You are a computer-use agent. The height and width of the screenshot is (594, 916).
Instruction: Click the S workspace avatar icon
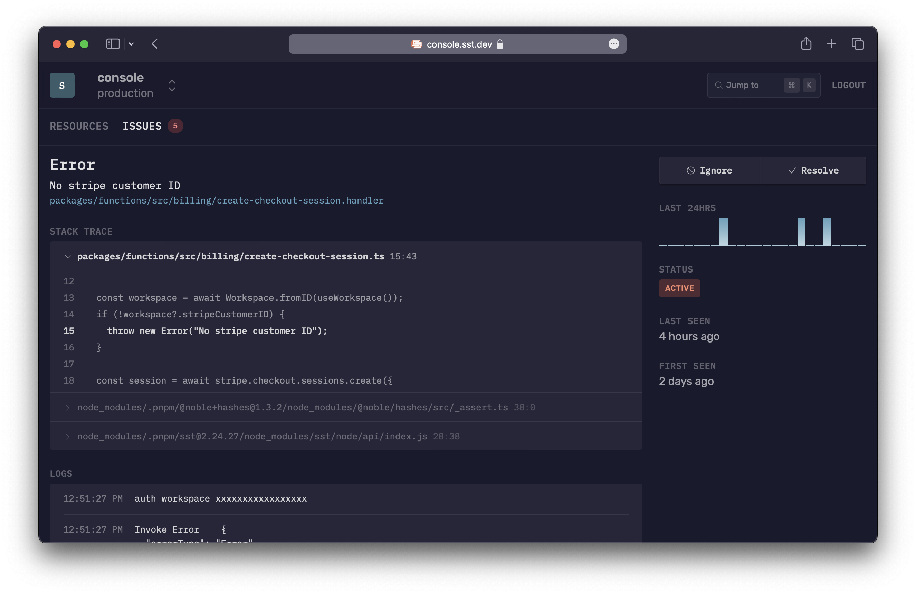tap(62, 85)
